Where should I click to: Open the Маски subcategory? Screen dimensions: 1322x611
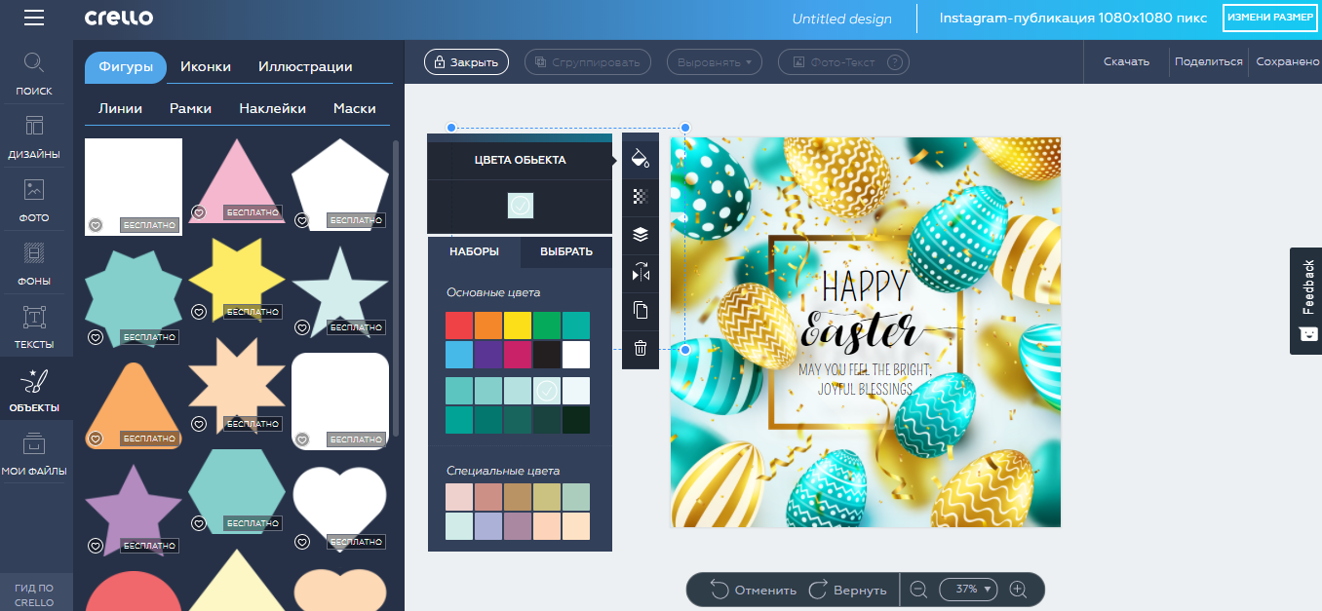click(354, 108)
